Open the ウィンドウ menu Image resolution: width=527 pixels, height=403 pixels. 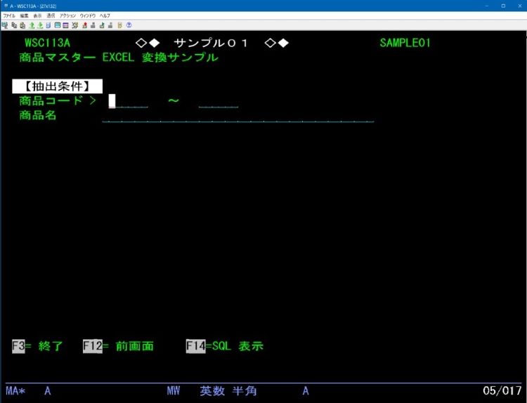coord(88,15)
